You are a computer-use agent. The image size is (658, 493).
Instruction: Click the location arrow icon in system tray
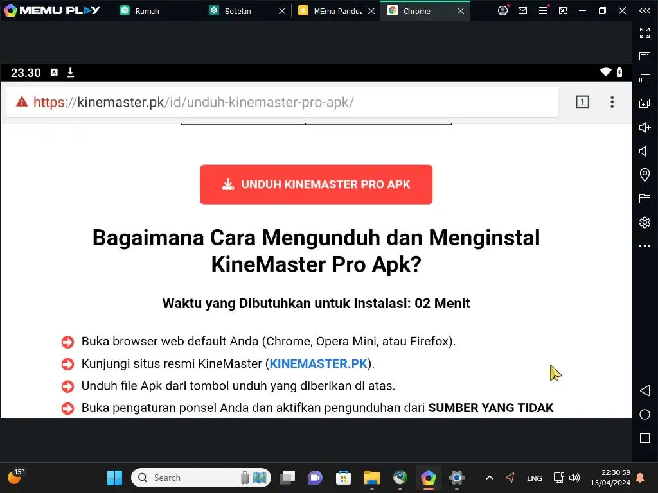click(510, 478)
